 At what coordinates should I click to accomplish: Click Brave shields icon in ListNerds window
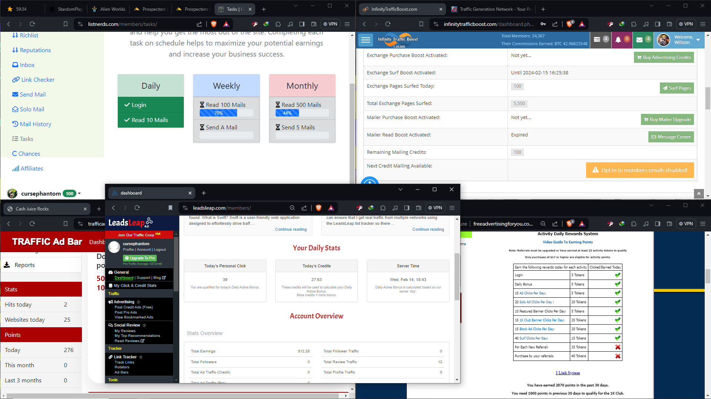coord(214,24)
